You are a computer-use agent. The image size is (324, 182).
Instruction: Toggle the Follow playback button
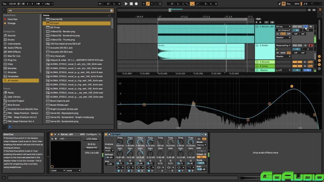pyautogui.click(x=100, y=4)
